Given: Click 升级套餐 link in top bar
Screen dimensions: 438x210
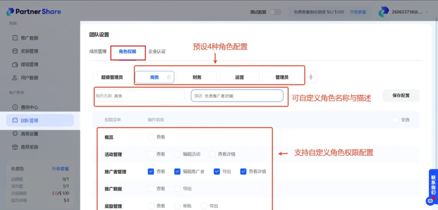Looking at the screenshot, I should pos(358,12).
